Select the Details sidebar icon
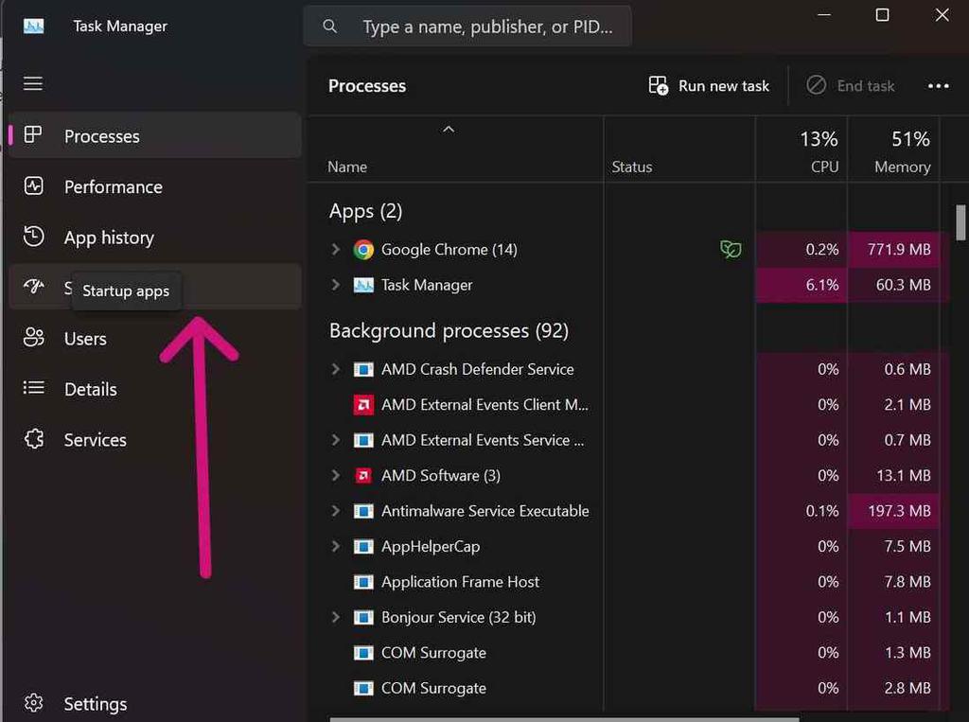The image size is (969, 722). coord(32,389)
